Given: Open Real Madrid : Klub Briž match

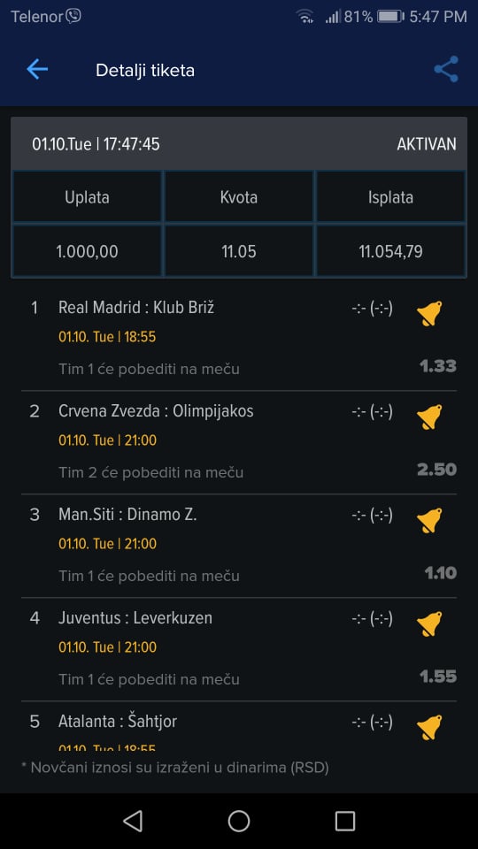Looking at the screenshot, I should click(x=239, y=339).
